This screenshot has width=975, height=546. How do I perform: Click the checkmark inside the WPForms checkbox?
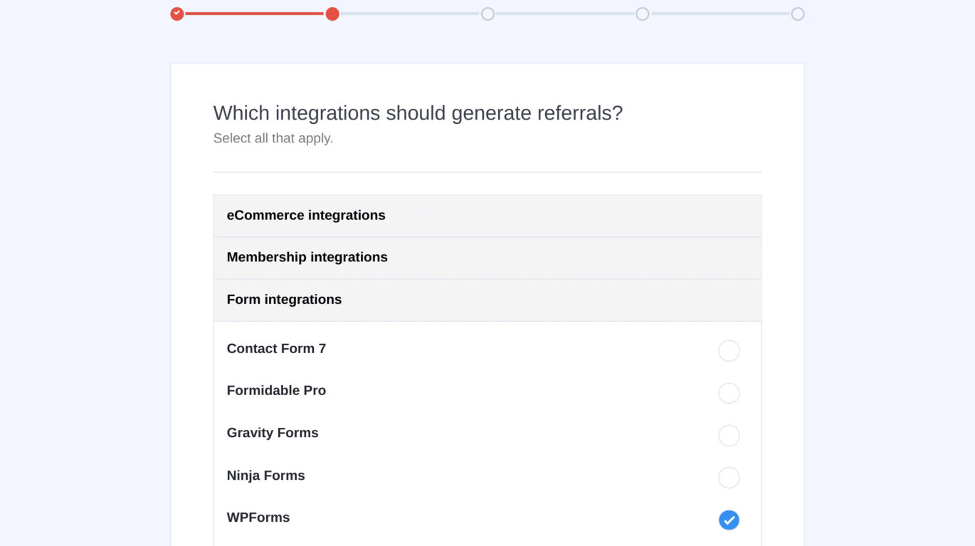pyautogui.click(x=729, y=520)
